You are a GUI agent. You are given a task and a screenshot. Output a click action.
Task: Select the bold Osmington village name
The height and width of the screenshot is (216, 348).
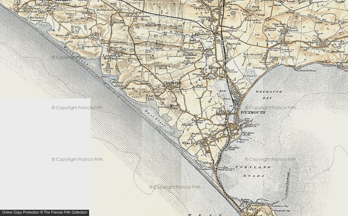[310, 42]
